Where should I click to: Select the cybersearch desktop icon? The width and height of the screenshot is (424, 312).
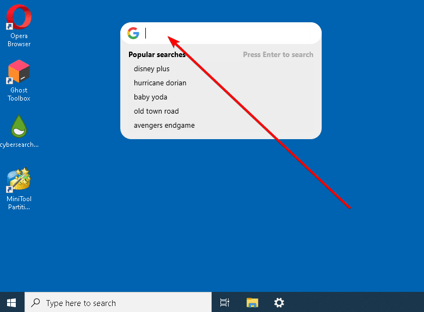(x=19, y=132)
